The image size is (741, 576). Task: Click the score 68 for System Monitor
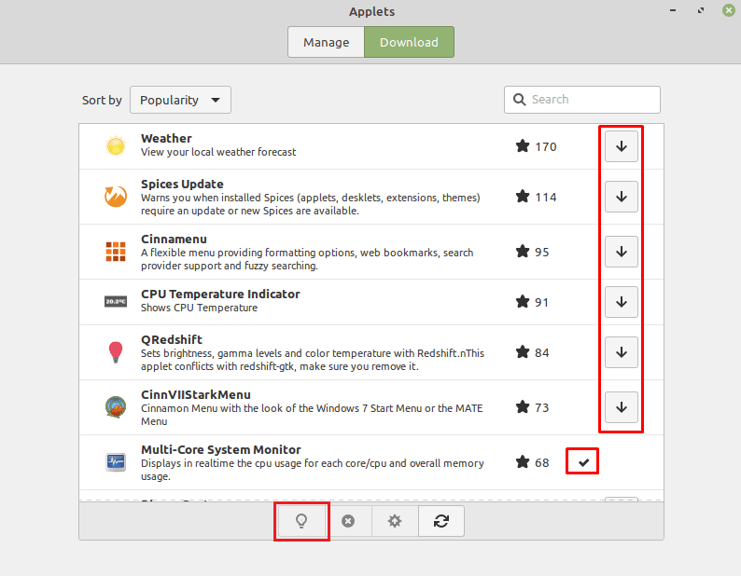(x=541, y=463)
